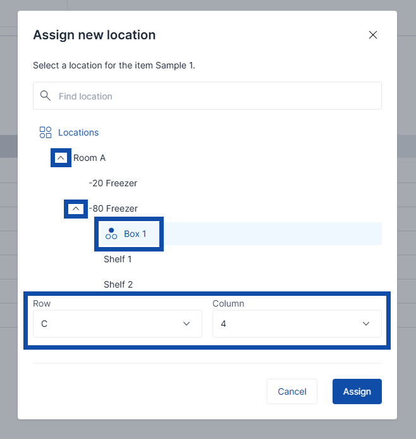Collapse the -80 Freezer node chevron
416x439 pixels.
[x=76, y=208]
